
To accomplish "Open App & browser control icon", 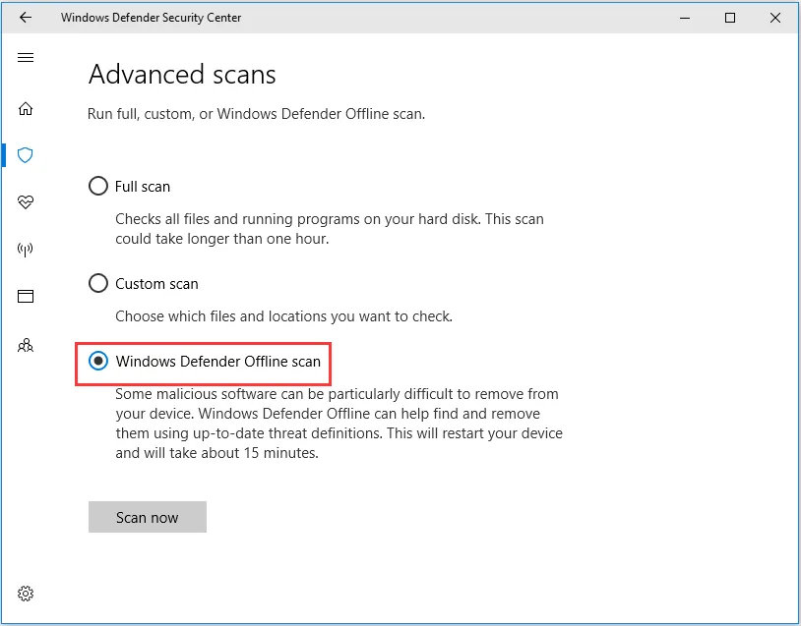I will [x=26, y=296].
